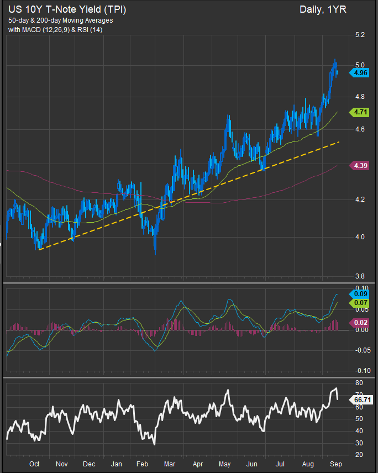Click the magenta 4.39 200-day average tag
The height and width of the screenshot is (473, 378).
pyautogui.click(x=359, y=166)
